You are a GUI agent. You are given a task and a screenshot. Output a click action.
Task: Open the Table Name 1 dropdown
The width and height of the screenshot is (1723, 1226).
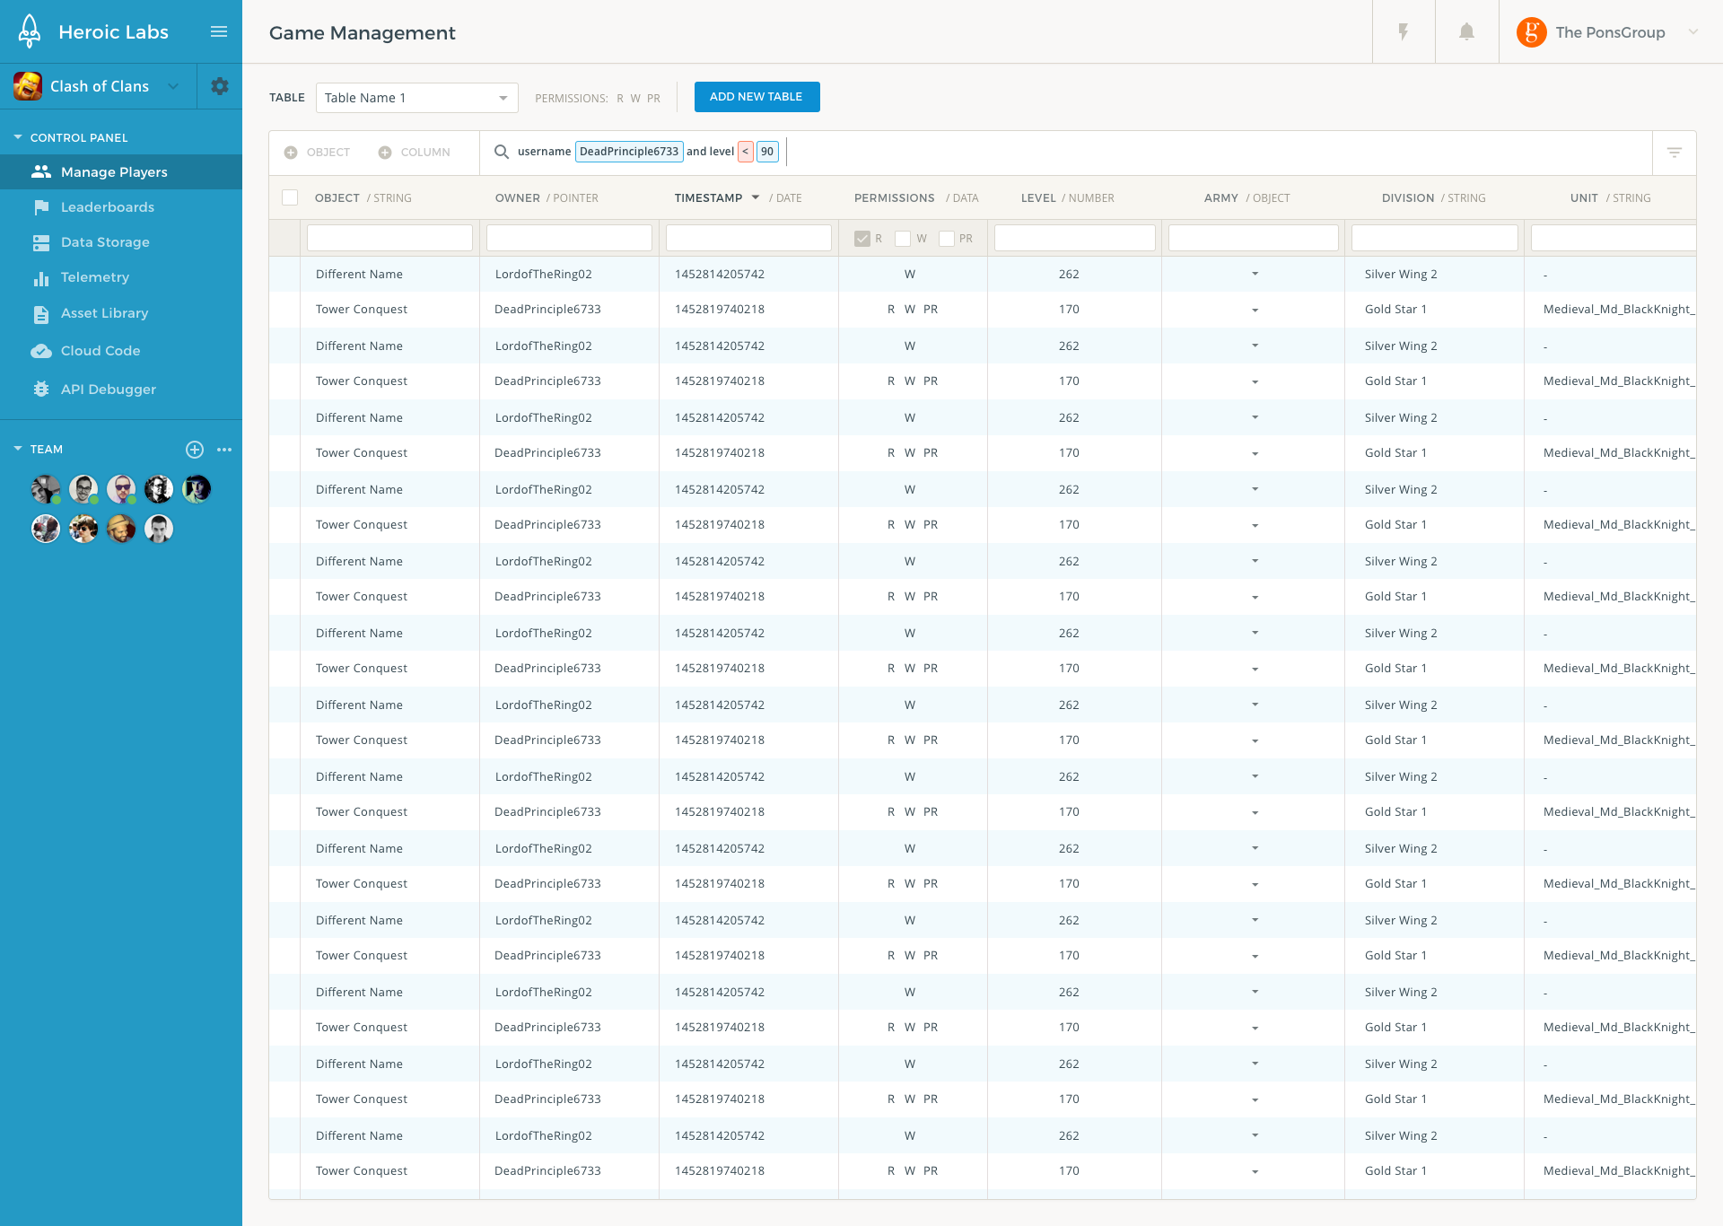416,98
